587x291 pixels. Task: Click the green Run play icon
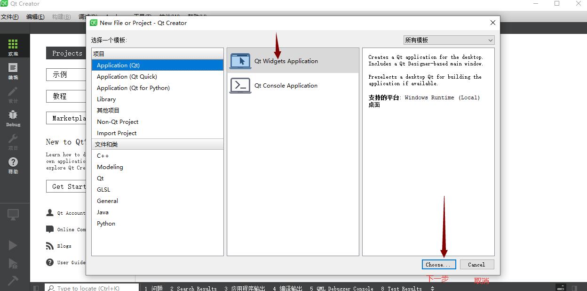click(x=13, y=245)
